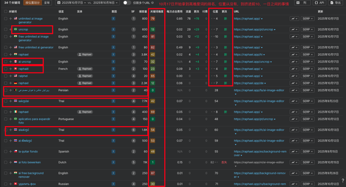Open the 'ai free background remover' keyword link

(x=31, y=175)
